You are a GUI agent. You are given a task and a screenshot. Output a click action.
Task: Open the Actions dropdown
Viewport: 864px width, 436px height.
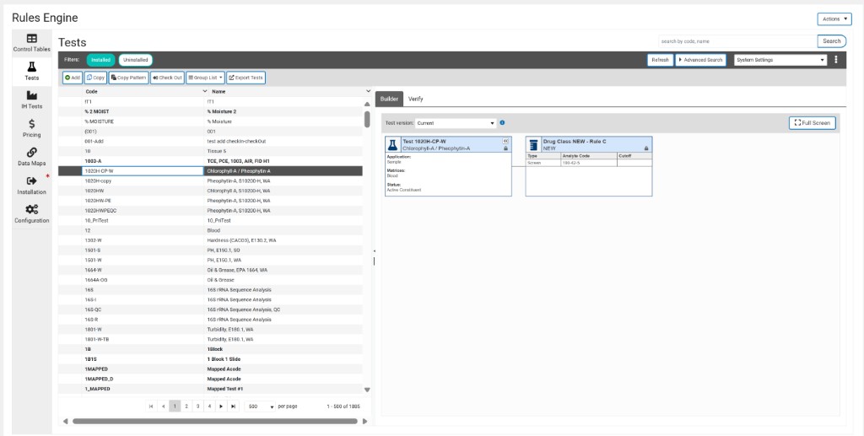pyautogui.click(x=834, y=19)
